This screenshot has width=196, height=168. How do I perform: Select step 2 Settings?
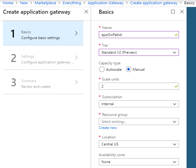pos(43,58)
